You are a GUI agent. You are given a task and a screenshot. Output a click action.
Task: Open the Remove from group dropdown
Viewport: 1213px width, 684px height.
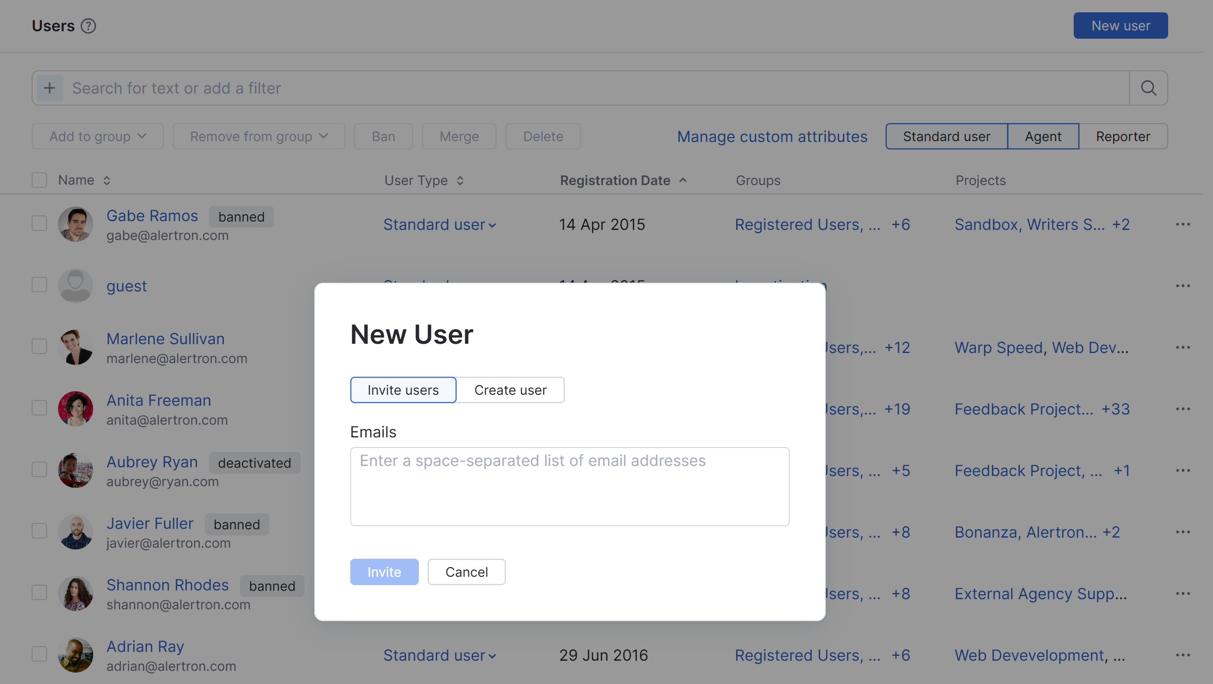pos(258,136)
